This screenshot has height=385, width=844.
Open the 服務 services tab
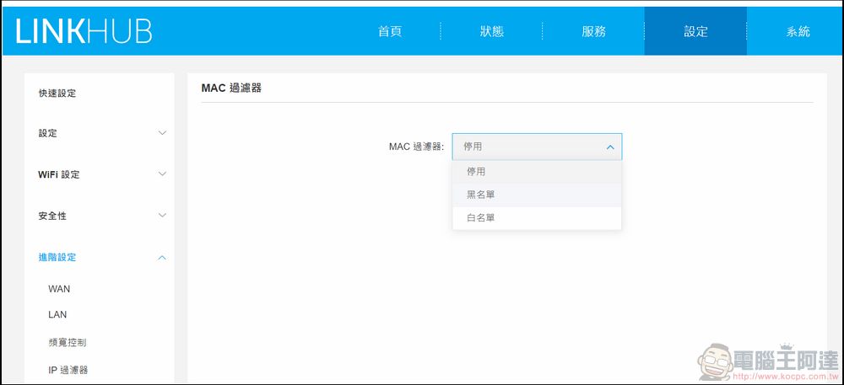593,31
